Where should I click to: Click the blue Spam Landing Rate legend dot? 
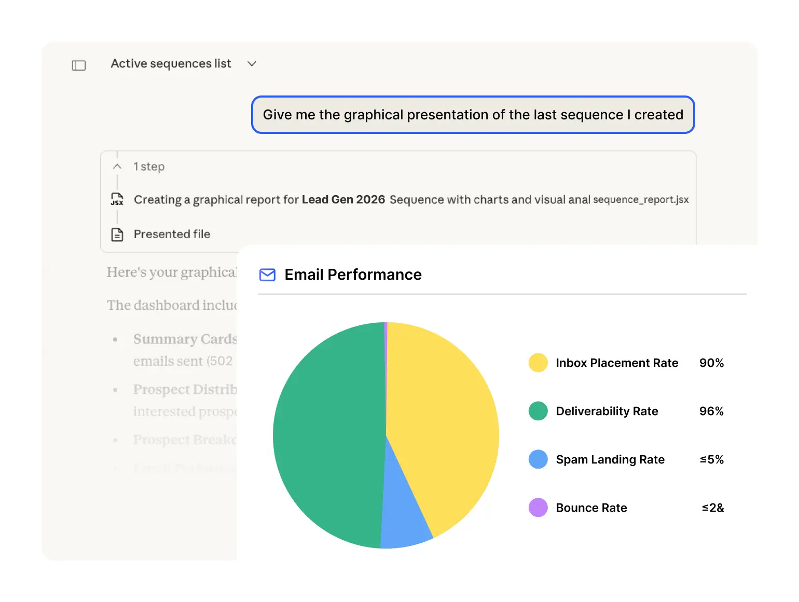click(x=538, y=459)
